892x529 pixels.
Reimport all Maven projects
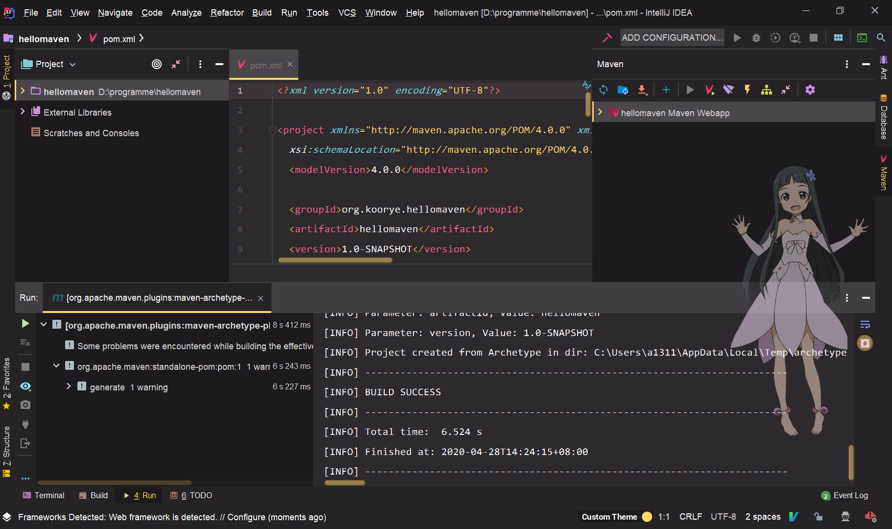click(x=603, y=90)
